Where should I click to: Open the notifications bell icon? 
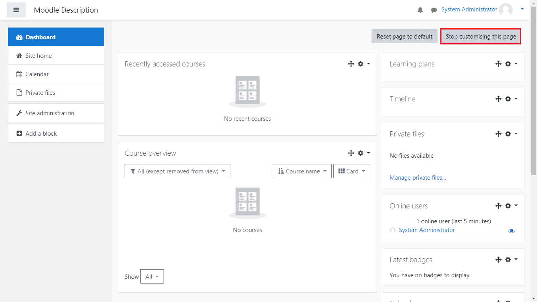tap(420, 10)
